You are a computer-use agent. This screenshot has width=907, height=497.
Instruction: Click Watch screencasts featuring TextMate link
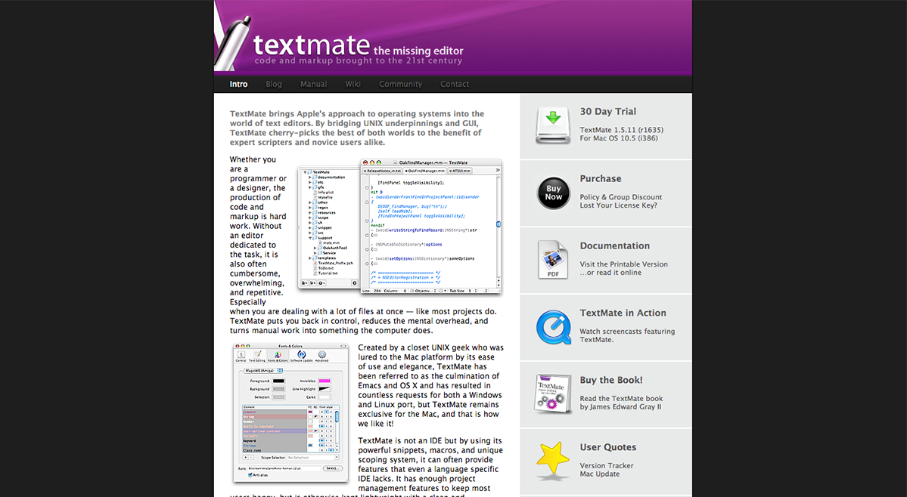pos(627,335)
